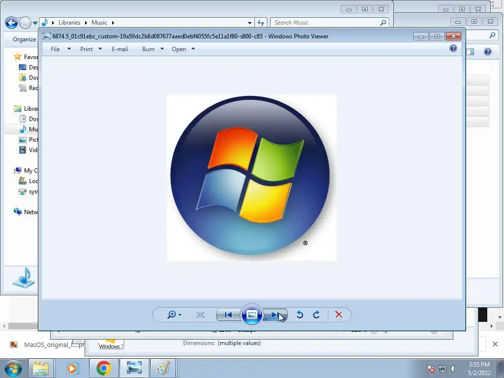Viewport: 504px width, 378px height.
Task: Maximize the Windows Photo Viewer window
Action: 437,36
